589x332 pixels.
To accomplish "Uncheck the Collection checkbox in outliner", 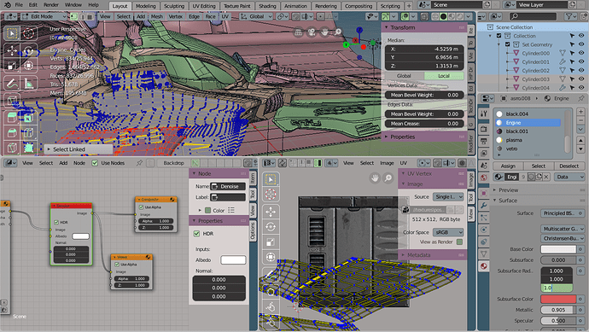I will click(499, 36).
